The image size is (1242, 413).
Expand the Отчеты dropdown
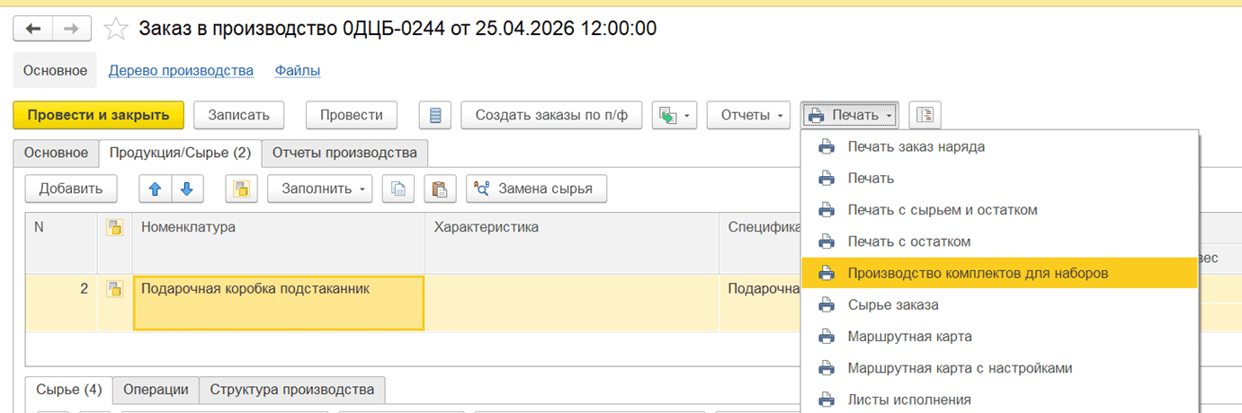pos(747,115)
